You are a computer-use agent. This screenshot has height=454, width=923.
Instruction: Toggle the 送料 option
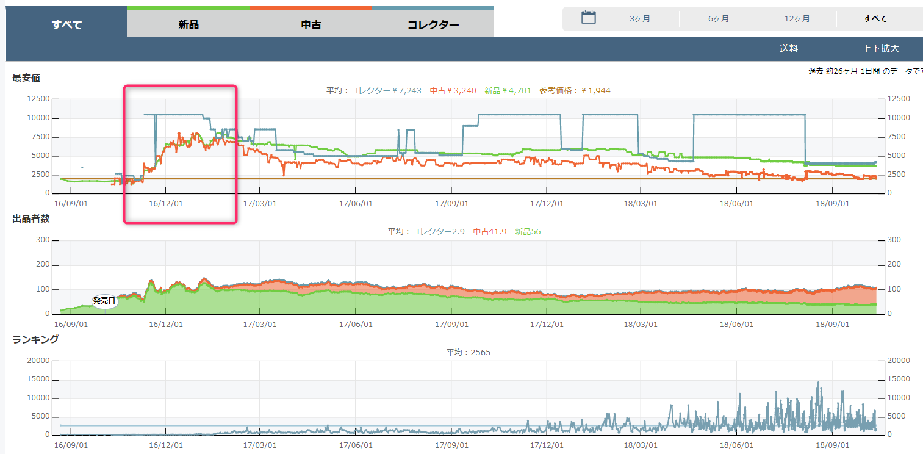(x=788, y=49)
